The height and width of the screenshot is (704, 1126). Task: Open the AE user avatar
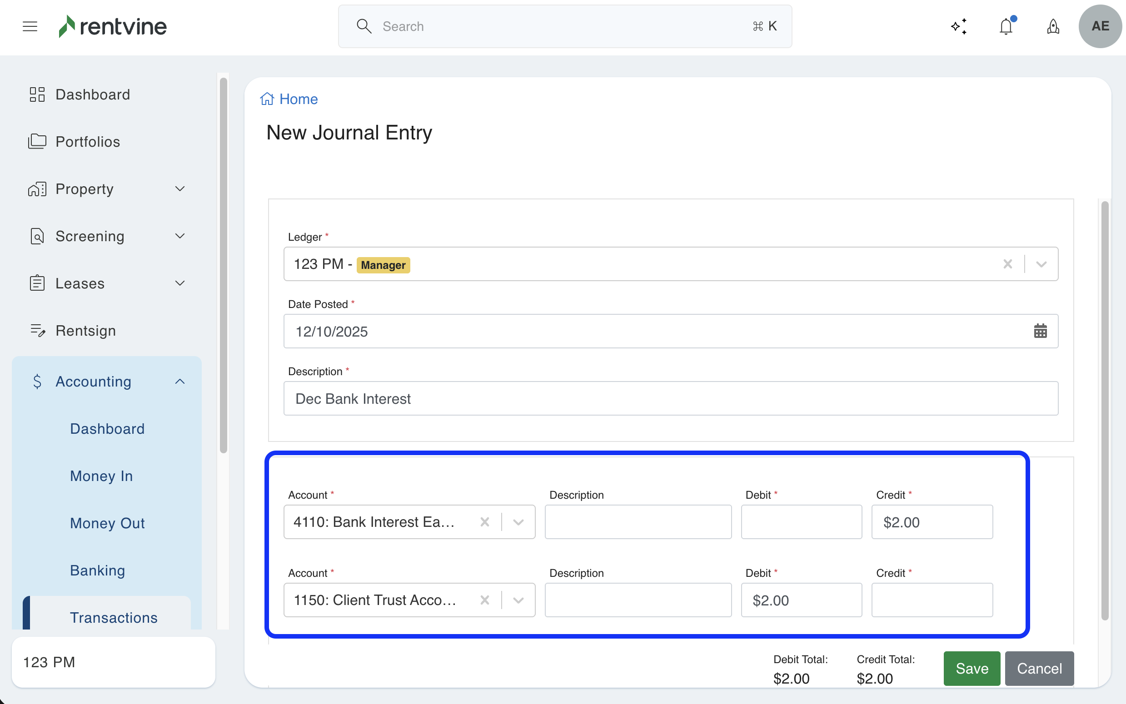pyautogui.click(x=1100, y=26)
